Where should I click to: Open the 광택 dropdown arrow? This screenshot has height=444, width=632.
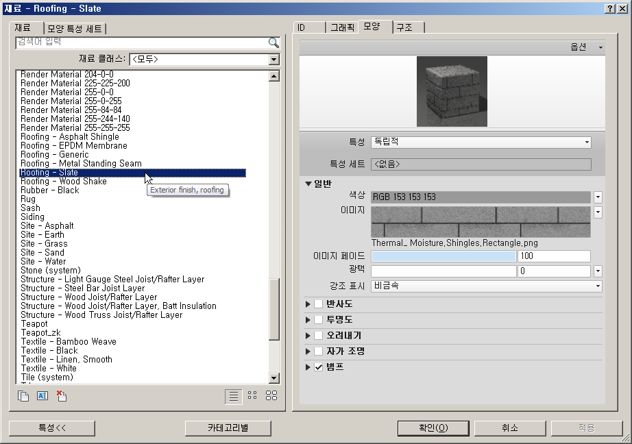598,271
